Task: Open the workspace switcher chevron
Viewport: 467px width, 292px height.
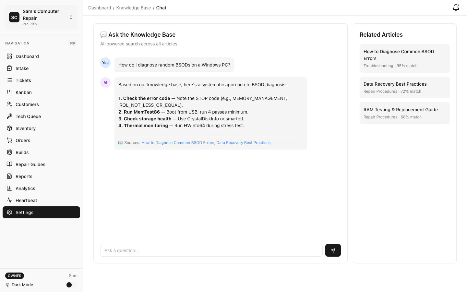Action: point(71,17)
